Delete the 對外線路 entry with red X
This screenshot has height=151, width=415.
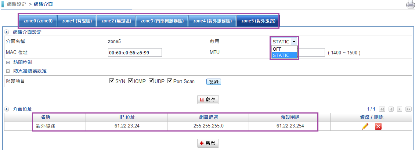tap(378, 126)
